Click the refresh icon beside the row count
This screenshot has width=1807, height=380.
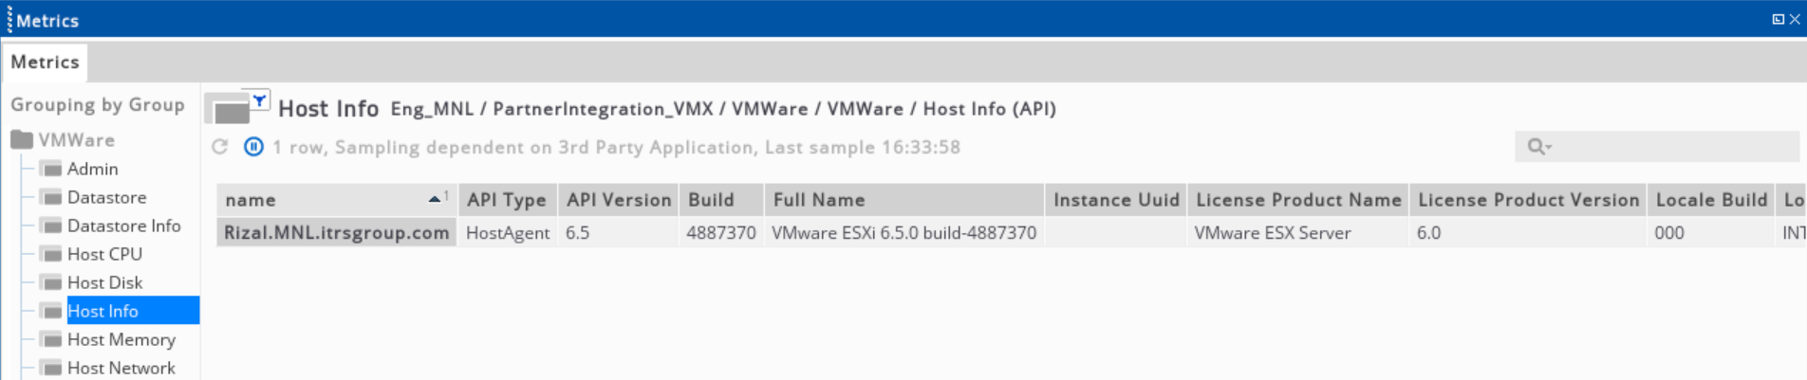(x=220, y=147)
